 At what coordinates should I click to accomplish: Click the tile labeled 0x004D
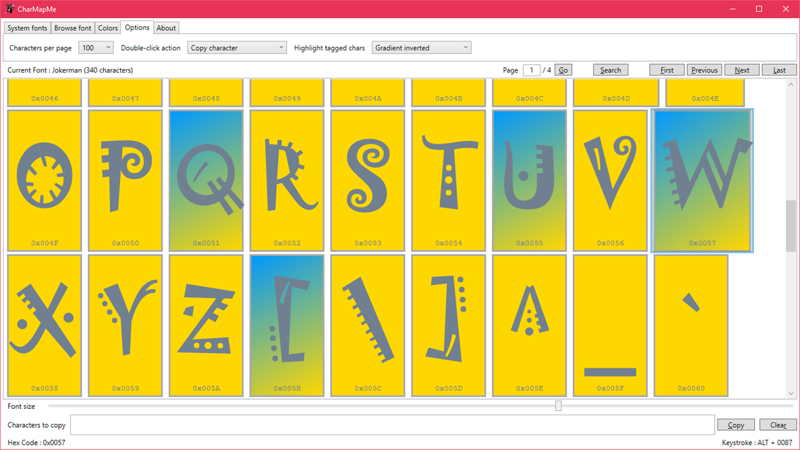pyautogui.click(x=616, y=93)
